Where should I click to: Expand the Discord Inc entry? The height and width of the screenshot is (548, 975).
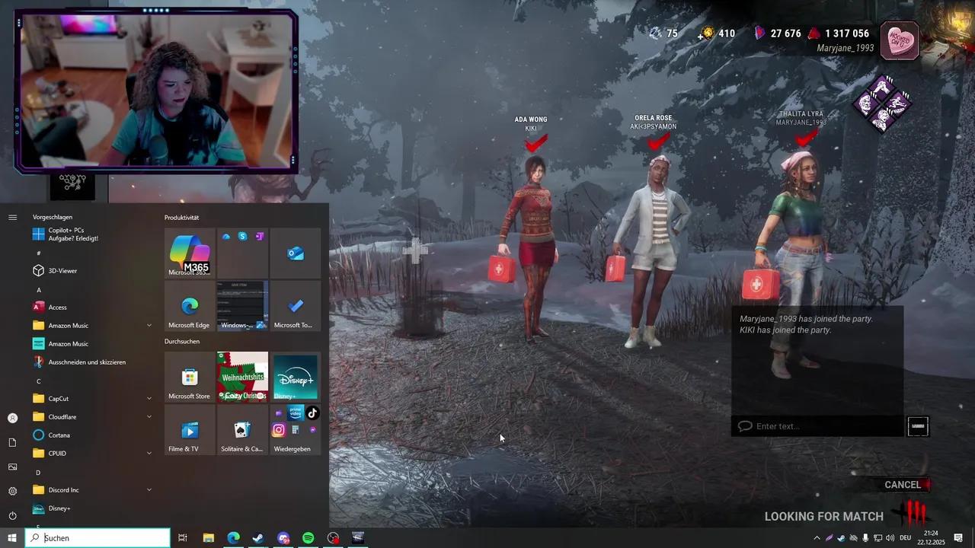[64, 489]
